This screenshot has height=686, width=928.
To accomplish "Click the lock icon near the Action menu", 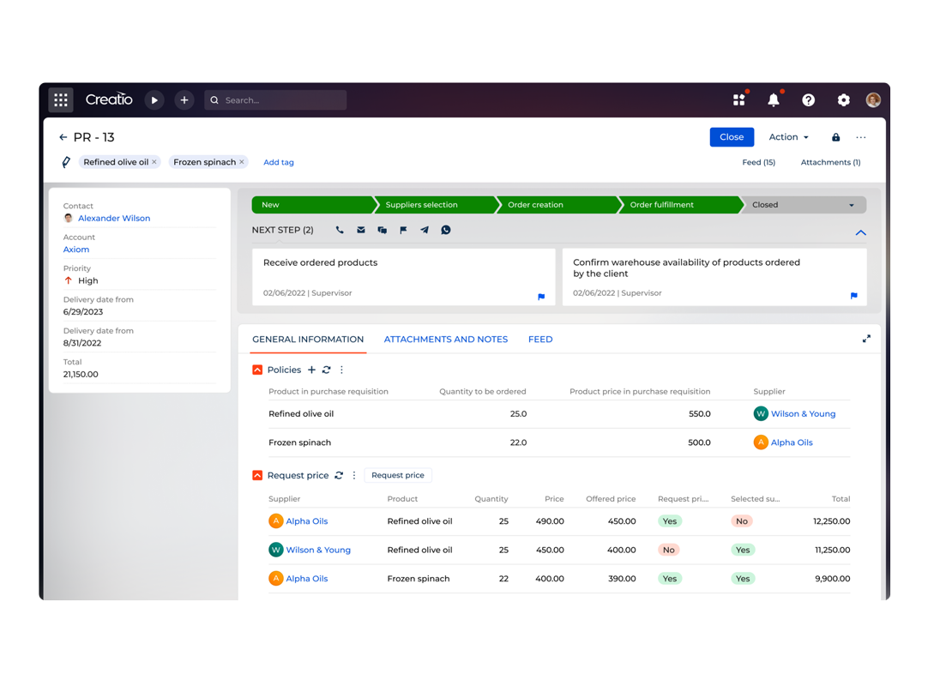I will tap(835, 137).
